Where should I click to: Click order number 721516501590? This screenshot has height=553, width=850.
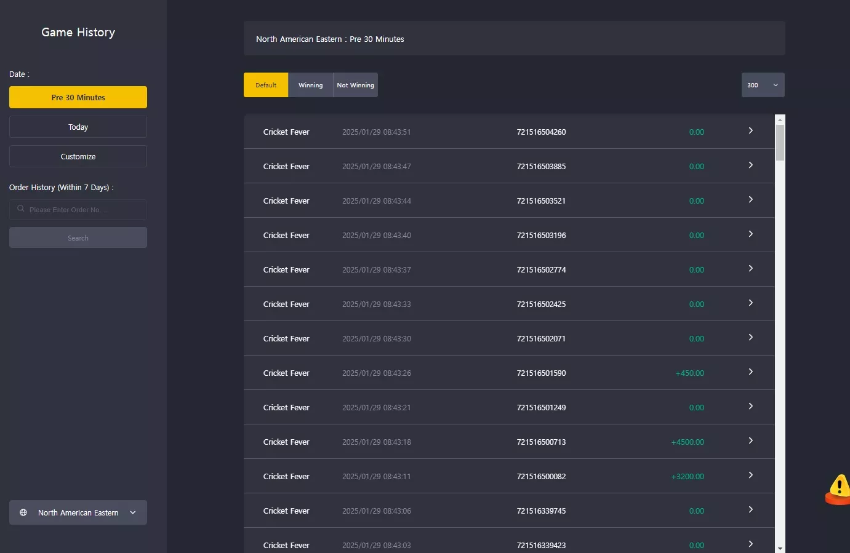[541, 373]
